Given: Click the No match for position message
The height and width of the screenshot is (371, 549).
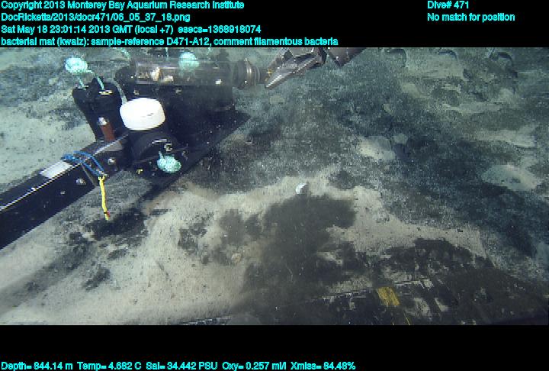Looking at the screenshot, I should click(x=470, y=17).
